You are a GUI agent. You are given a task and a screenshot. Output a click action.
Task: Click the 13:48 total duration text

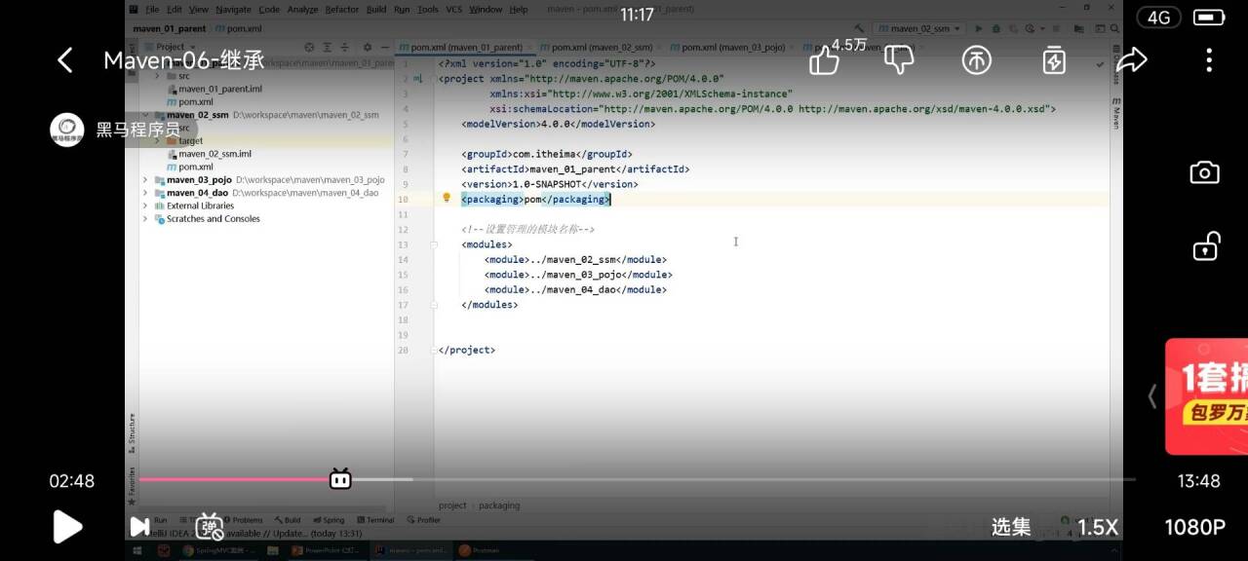pos(1198,481)
